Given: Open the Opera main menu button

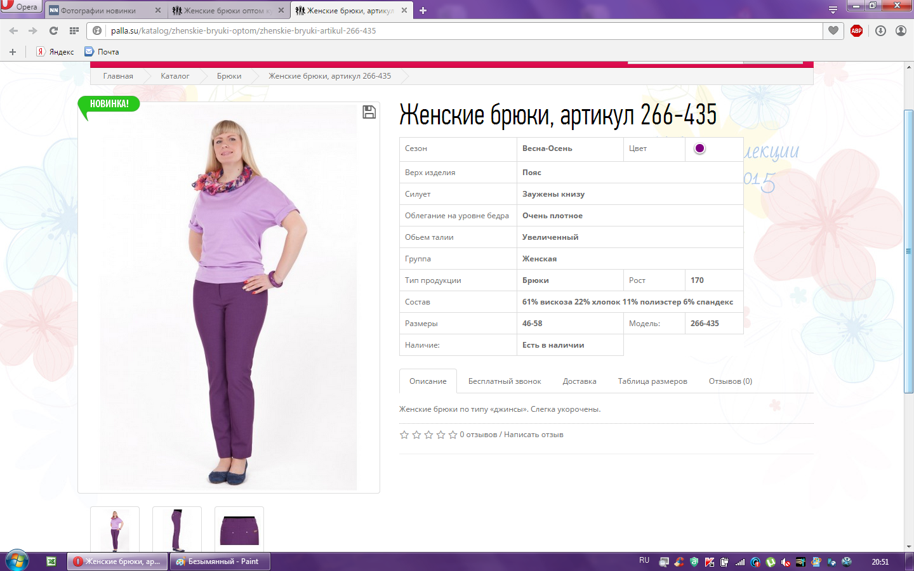Looking at the screenshot, I should 20,6.
